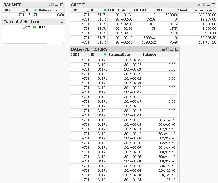218x183 pixels.
Task: Click green indicator on CREDIT ID column
Action: [105, 10]
